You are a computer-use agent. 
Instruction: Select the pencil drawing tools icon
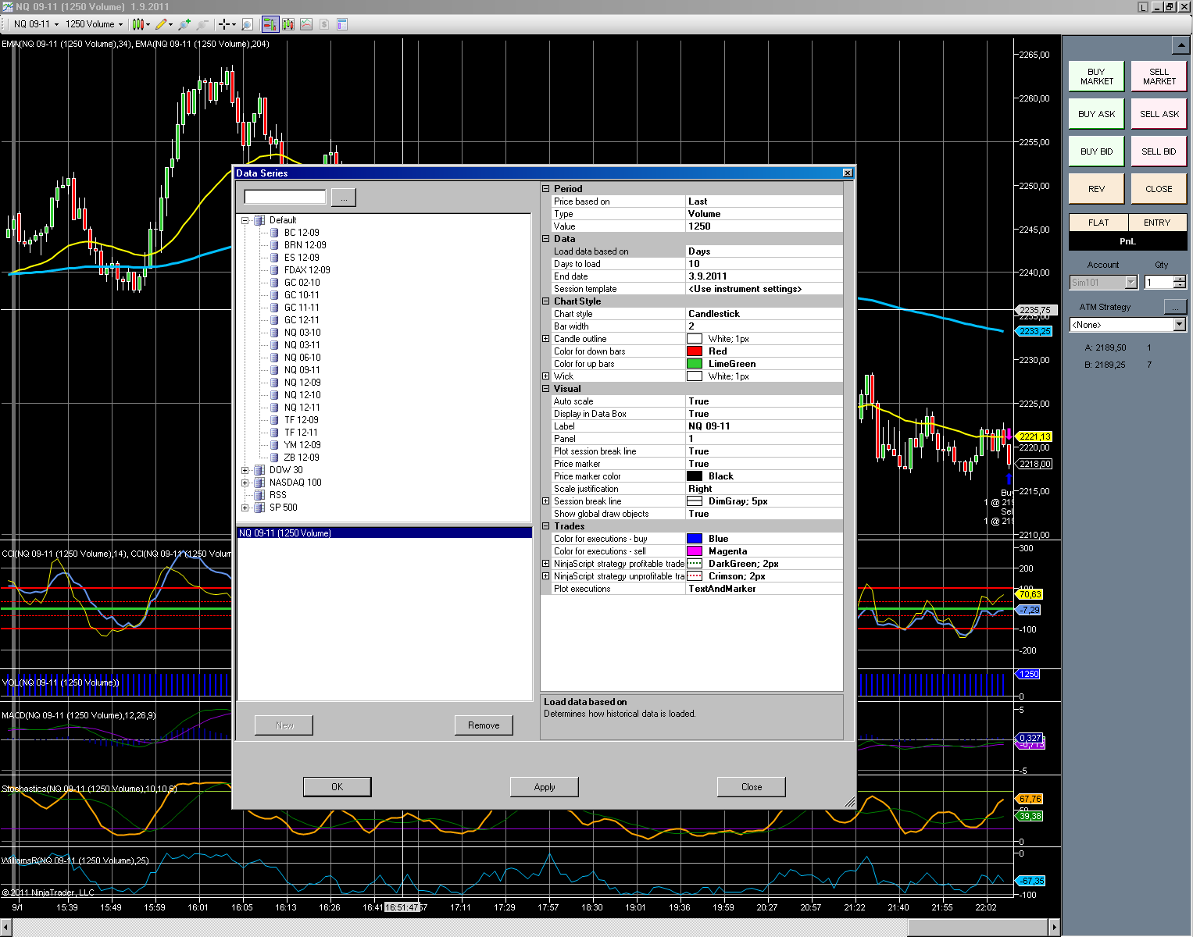163,24
